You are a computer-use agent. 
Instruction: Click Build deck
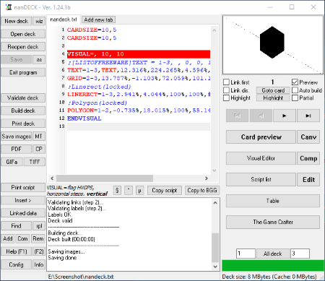tap(23, 111)
